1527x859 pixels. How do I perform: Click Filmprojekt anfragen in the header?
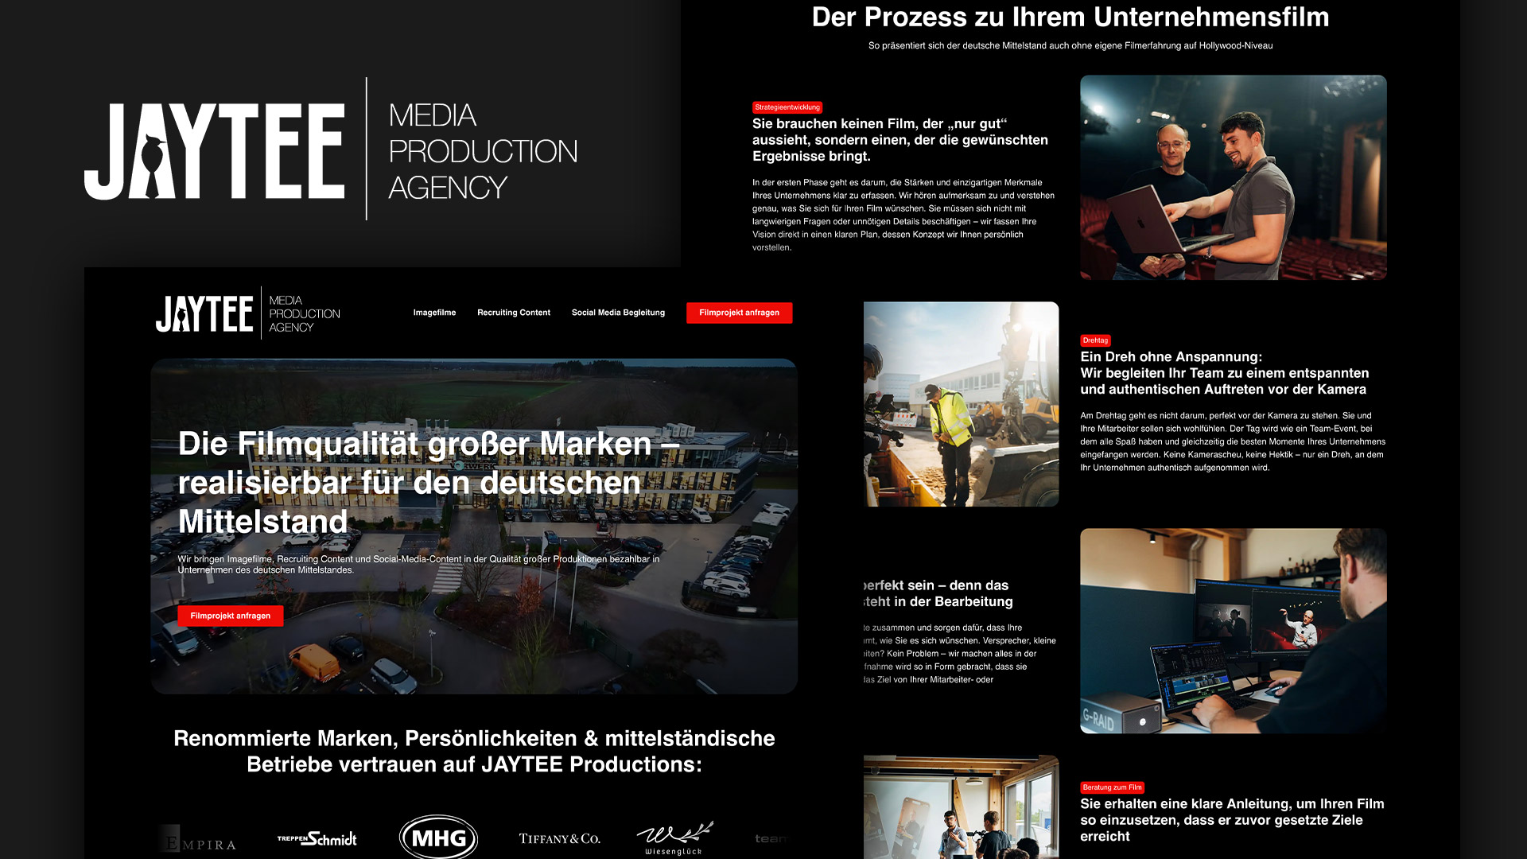coord(739,313)
